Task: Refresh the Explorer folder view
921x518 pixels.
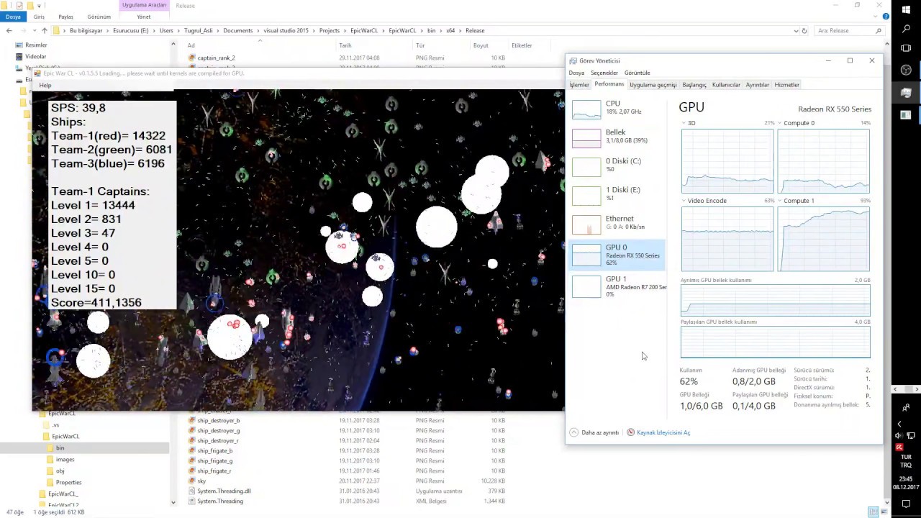Action: [x=805, y=30]
